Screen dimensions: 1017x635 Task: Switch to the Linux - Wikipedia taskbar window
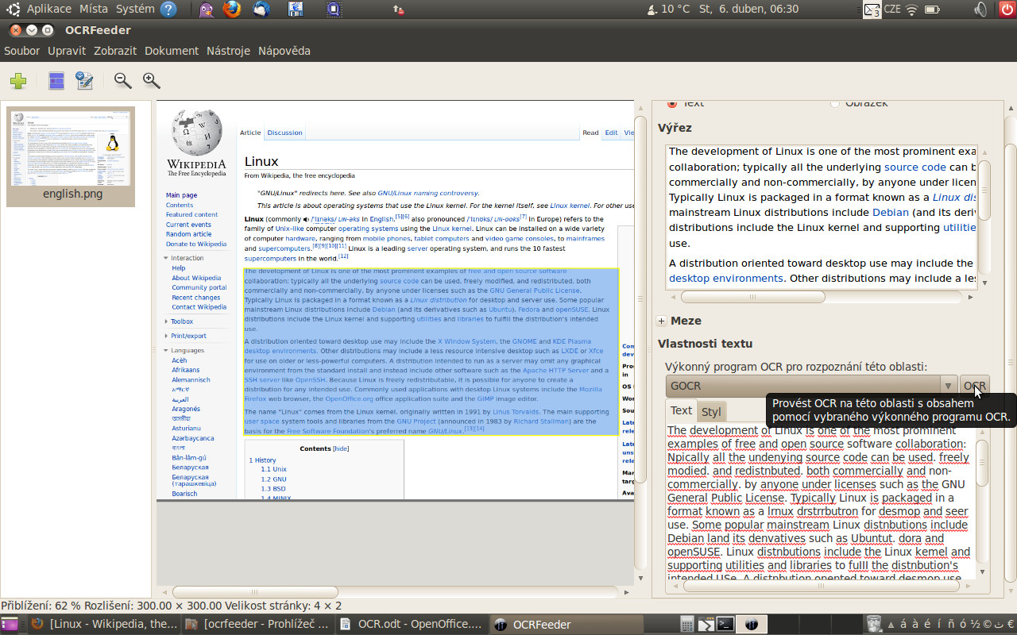click(x=103, y=624)
